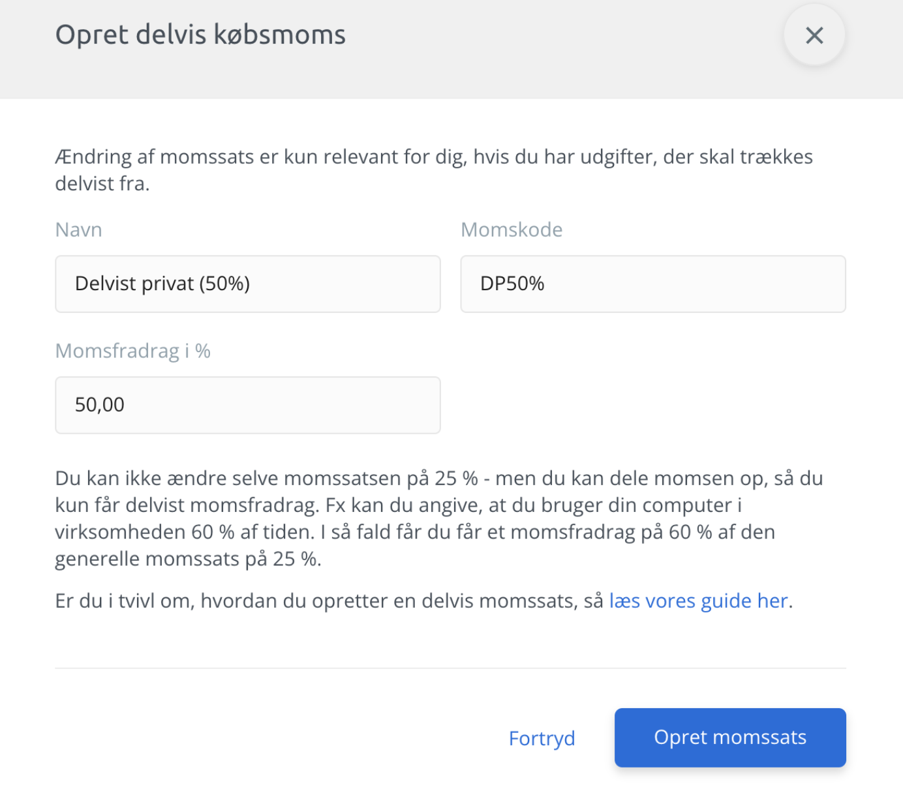
Task: Click the 'Er du i tvivl om' sentence
Action: point(424,601)
